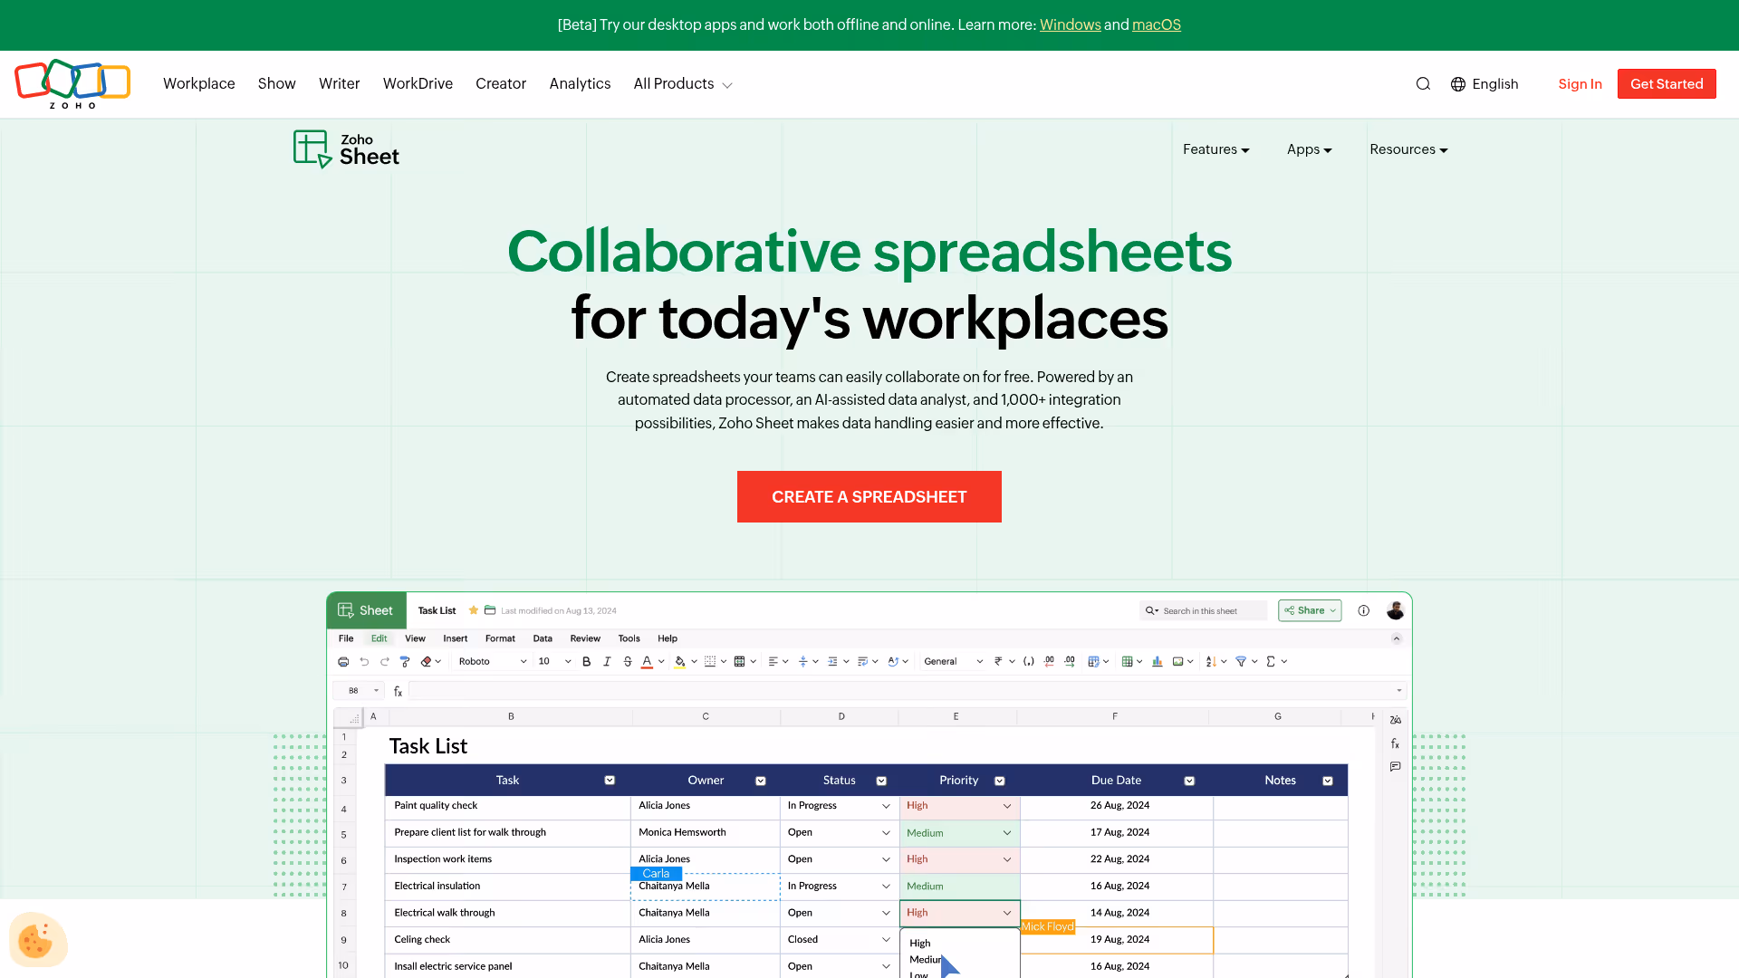Expand the All Products menu
The image size is (1739, 978).
[x=682, y=83]
